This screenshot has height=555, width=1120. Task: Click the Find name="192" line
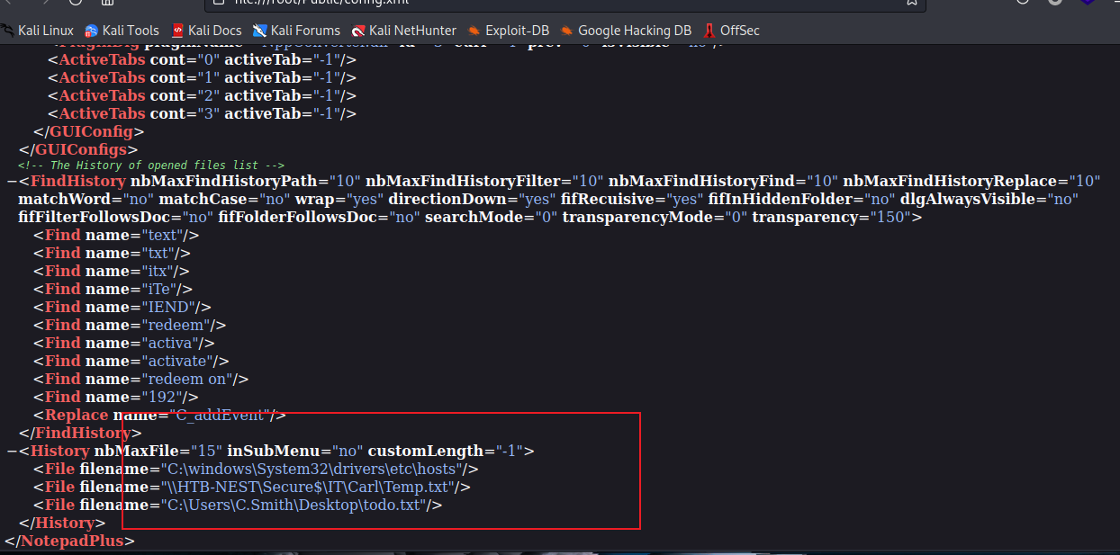(x=116, y=397)
